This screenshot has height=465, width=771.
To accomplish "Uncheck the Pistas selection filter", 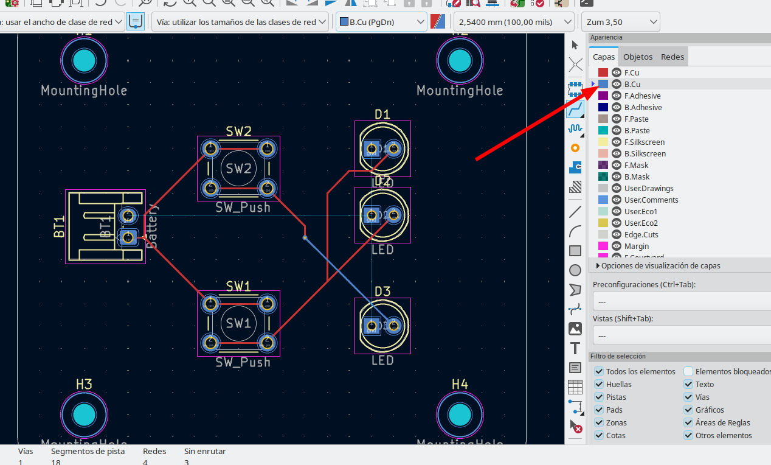I will 599,397.
